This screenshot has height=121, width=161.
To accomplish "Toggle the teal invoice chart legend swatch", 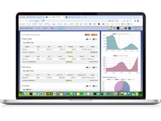I will 114,34.
